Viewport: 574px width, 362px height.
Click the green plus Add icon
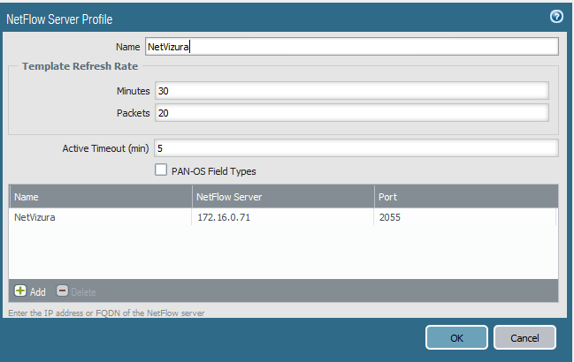point(20,290)
